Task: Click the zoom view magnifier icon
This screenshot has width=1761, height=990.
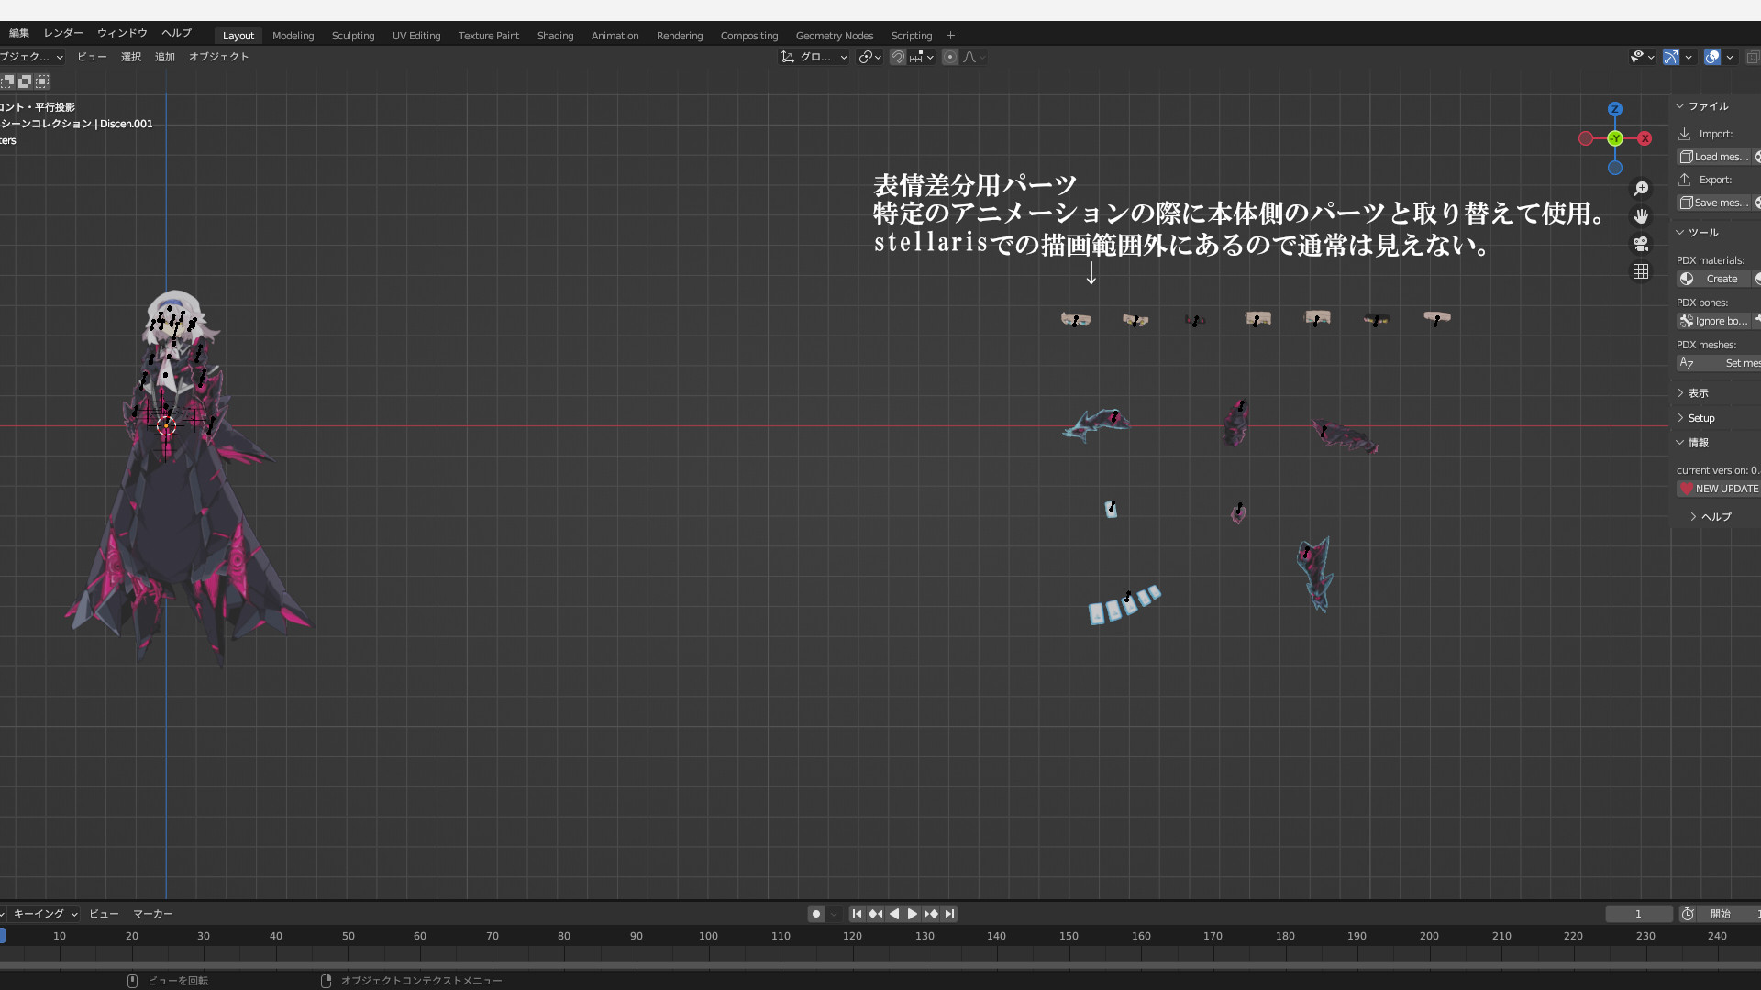Action: pos(1641,189)
